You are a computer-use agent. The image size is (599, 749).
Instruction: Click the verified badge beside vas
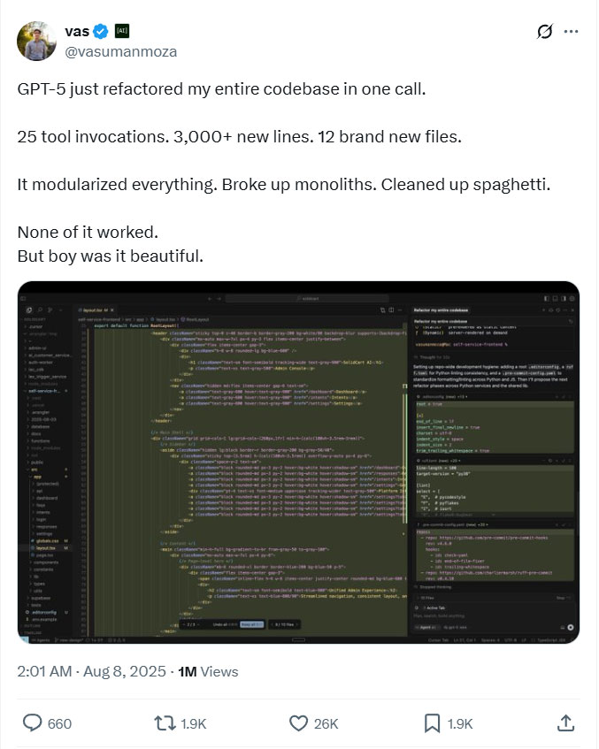97,30
